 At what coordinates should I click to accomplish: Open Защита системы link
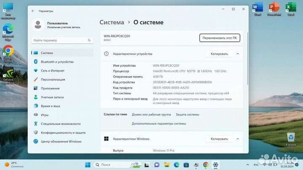[x=187, y=114]
